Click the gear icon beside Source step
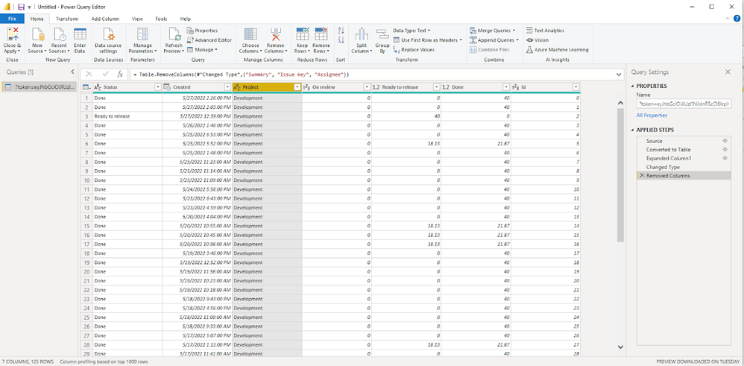 coord(725,140)
